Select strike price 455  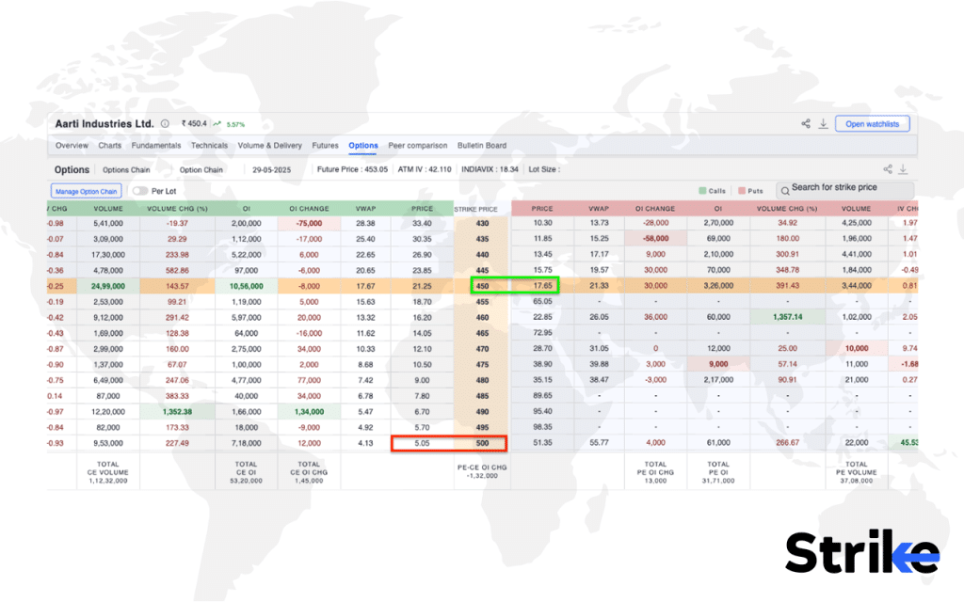[x=482, y=302]
